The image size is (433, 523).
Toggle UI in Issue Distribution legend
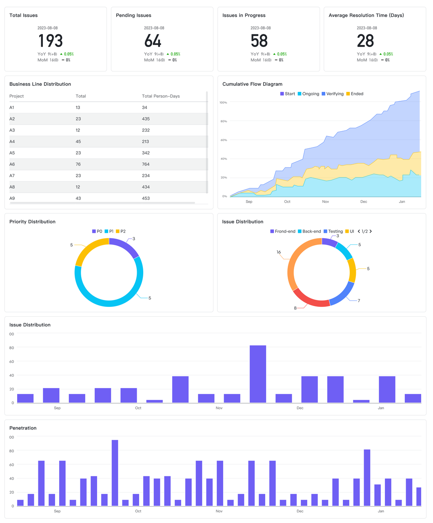point(350,231)
